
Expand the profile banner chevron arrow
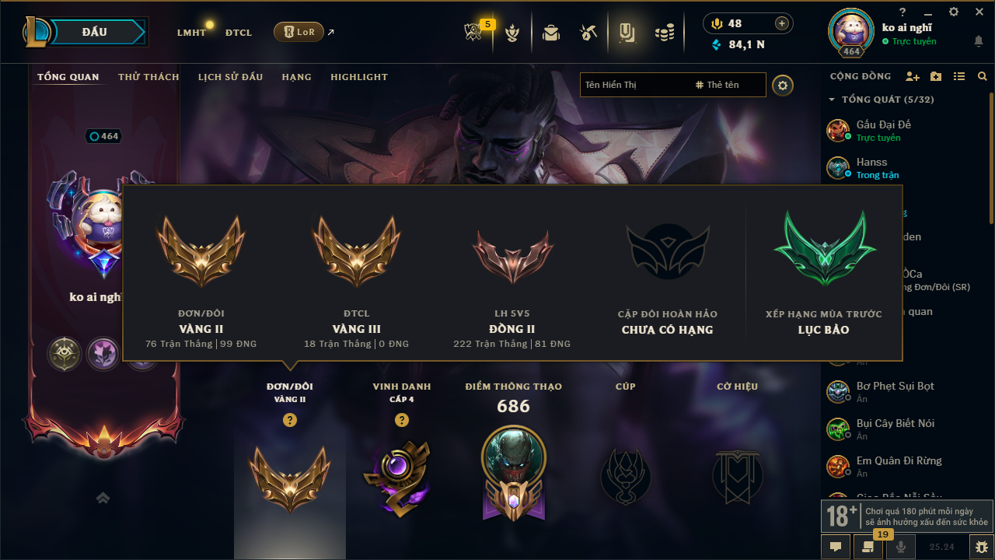click(x=103, y=498)
